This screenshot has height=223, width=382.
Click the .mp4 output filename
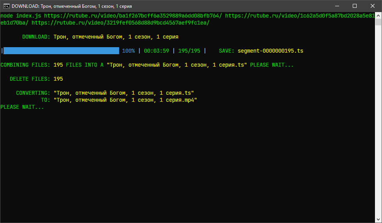[x=125, y=100]
